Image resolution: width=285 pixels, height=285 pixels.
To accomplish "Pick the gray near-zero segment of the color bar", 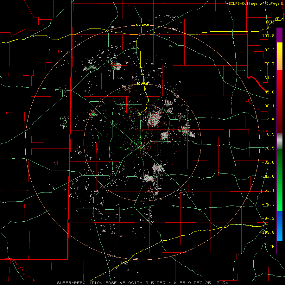I will click(280, 141).
